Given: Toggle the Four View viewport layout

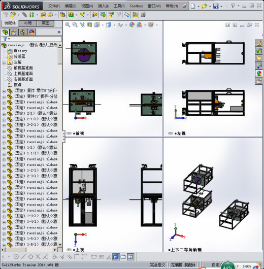Looking at the screenshot, I should [x=130, y=257].
